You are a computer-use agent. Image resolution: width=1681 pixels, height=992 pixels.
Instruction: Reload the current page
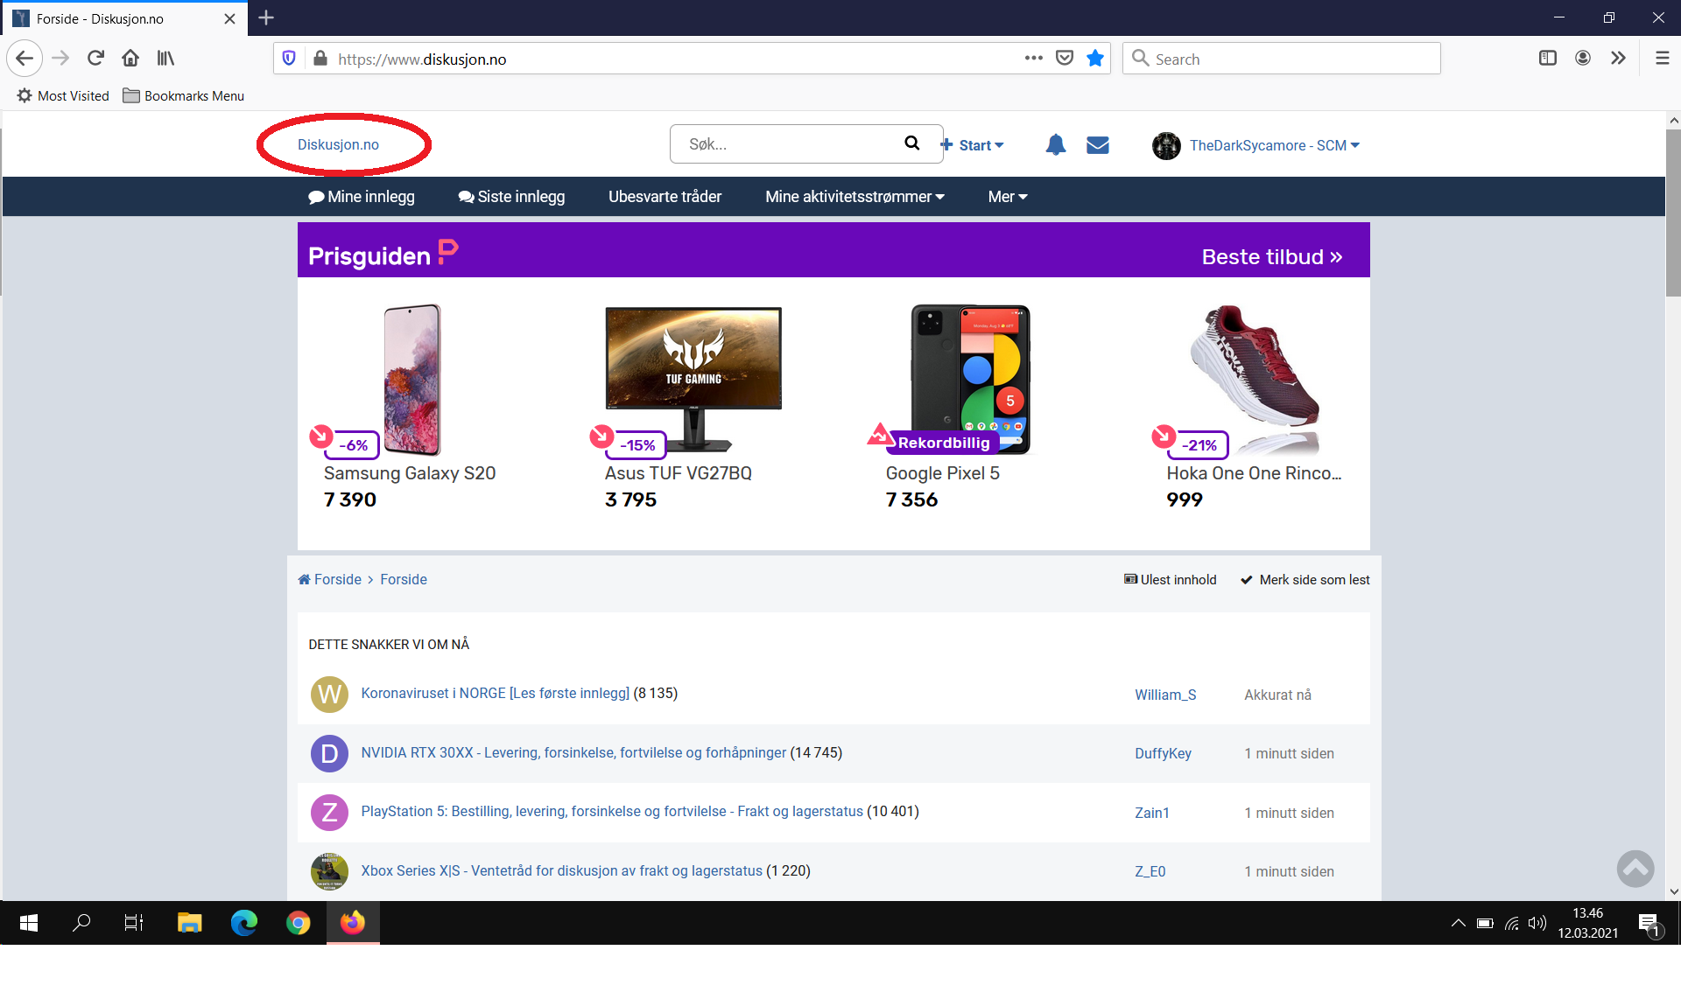(95, 59)
